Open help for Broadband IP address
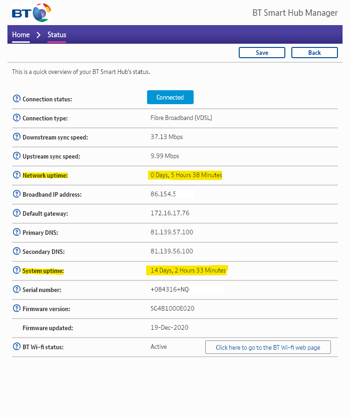Image resolution: width=350 pixels, height=419 pixels. pyautogui.click(x=17, y=194)
